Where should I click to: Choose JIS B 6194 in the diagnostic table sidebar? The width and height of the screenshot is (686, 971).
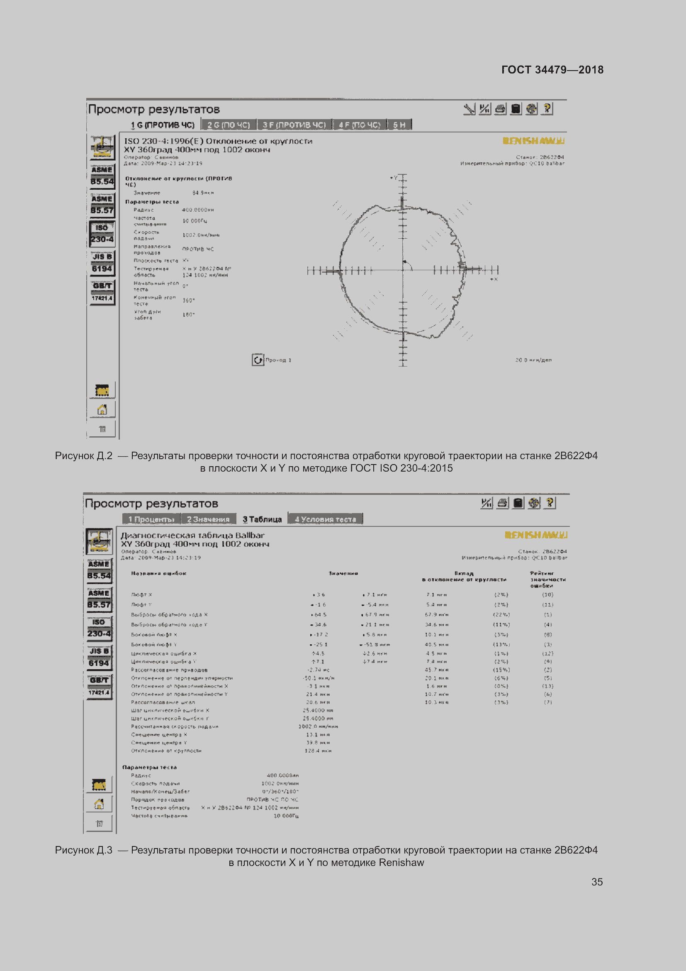point(99,657)
